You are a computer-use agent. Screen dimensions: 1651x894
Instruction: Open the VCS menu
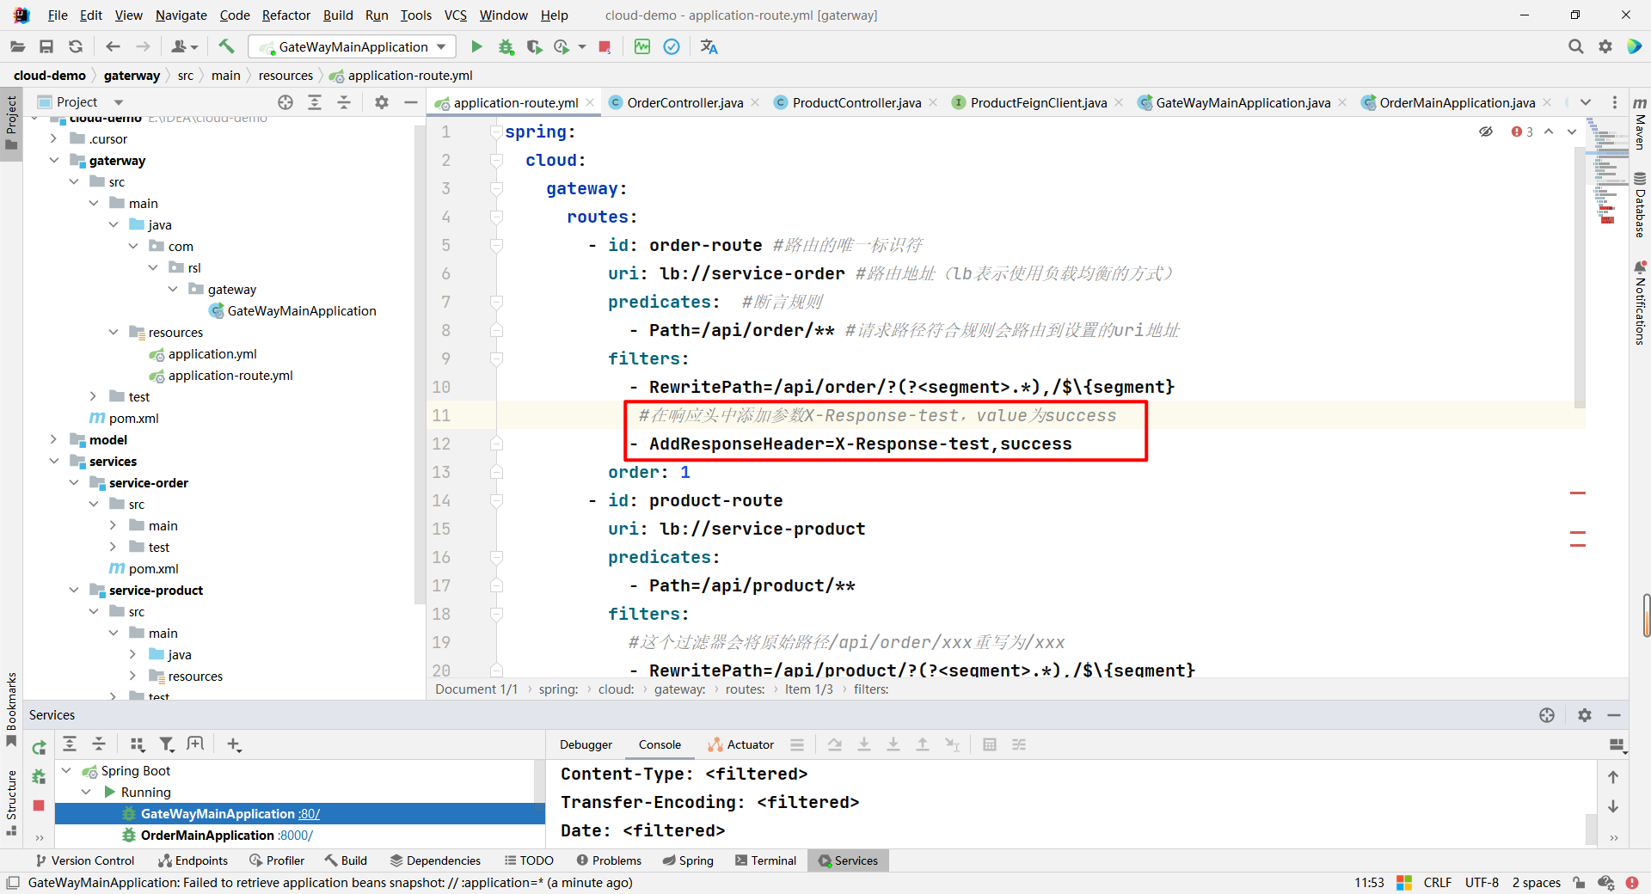pyautogui.click(x=455, y=15)
